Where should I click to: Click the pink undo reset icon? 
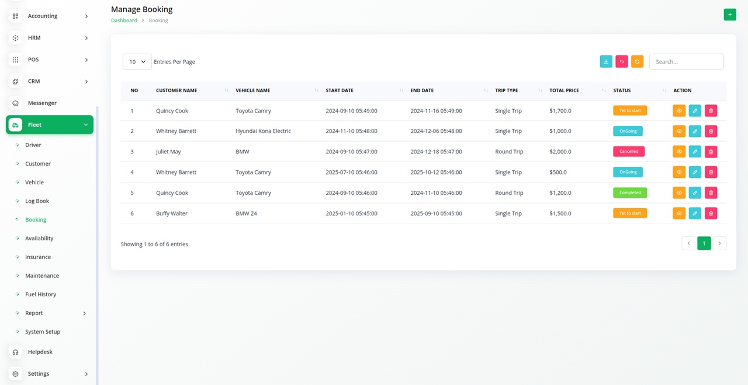622,61
